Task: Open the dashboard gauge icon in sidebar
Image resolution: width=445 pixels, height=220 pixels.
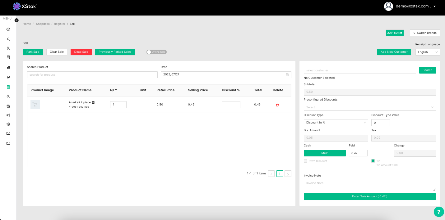Action: point(8,29)
